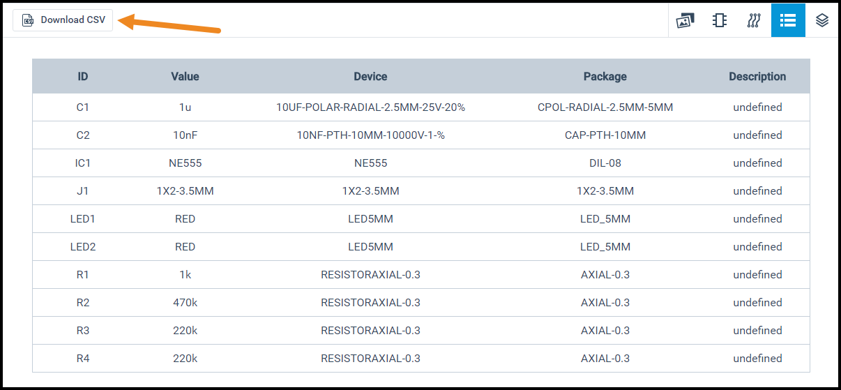The width and height of the screenshot is (841, 390).
Task: Click the Value column header
Action: coord(185,77)
